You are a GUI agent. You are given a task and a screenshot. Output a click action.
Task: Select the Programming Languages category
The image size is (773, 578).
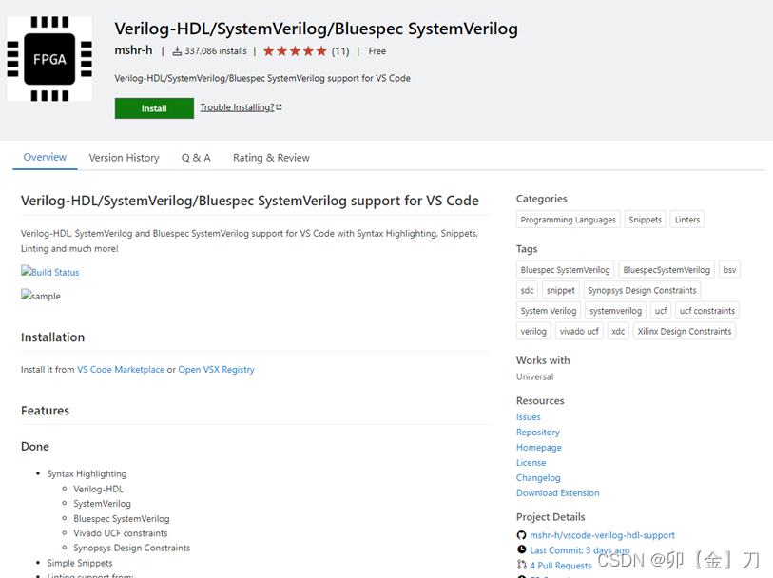coord(568,220)
